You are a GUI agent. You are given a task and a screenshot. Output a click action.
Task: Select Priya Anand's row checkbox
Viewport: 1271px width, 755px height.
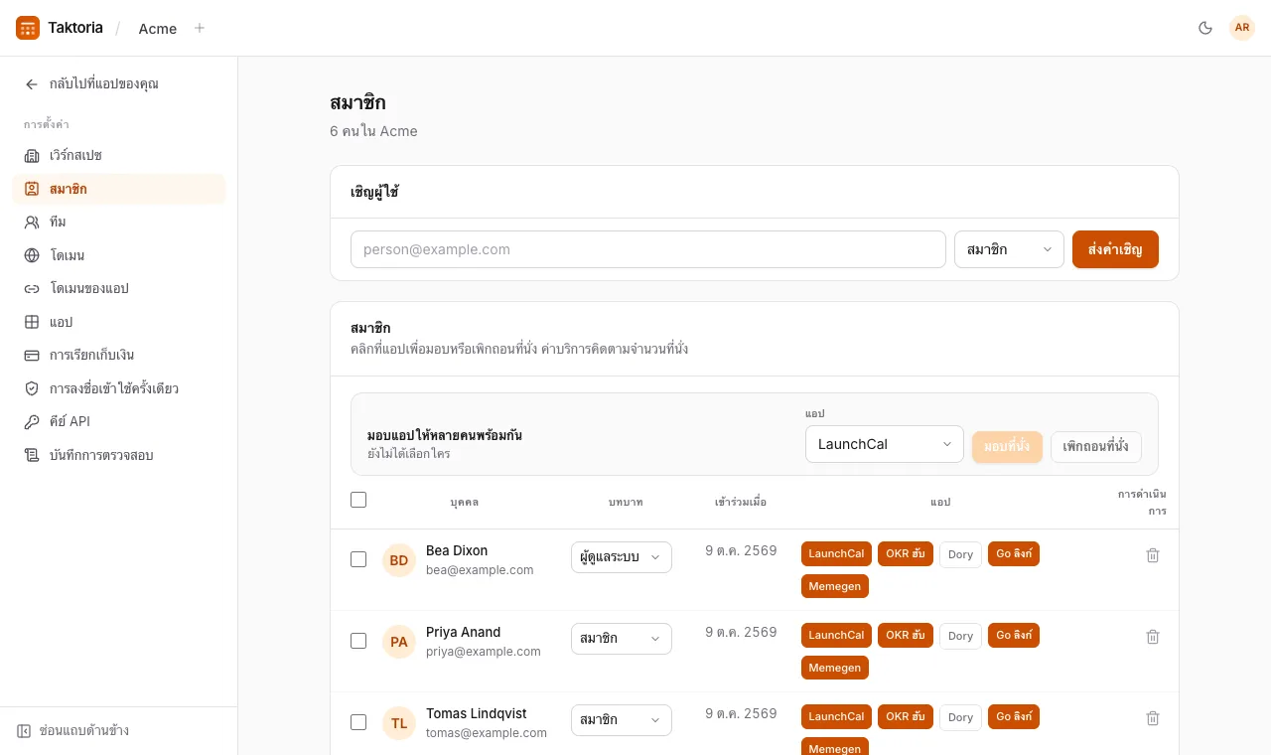coord(358,641)
